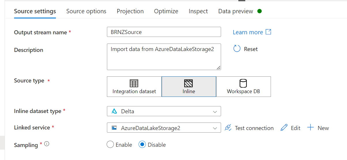
Task: Open the Data preview tab
Action: tap(235, 11)
